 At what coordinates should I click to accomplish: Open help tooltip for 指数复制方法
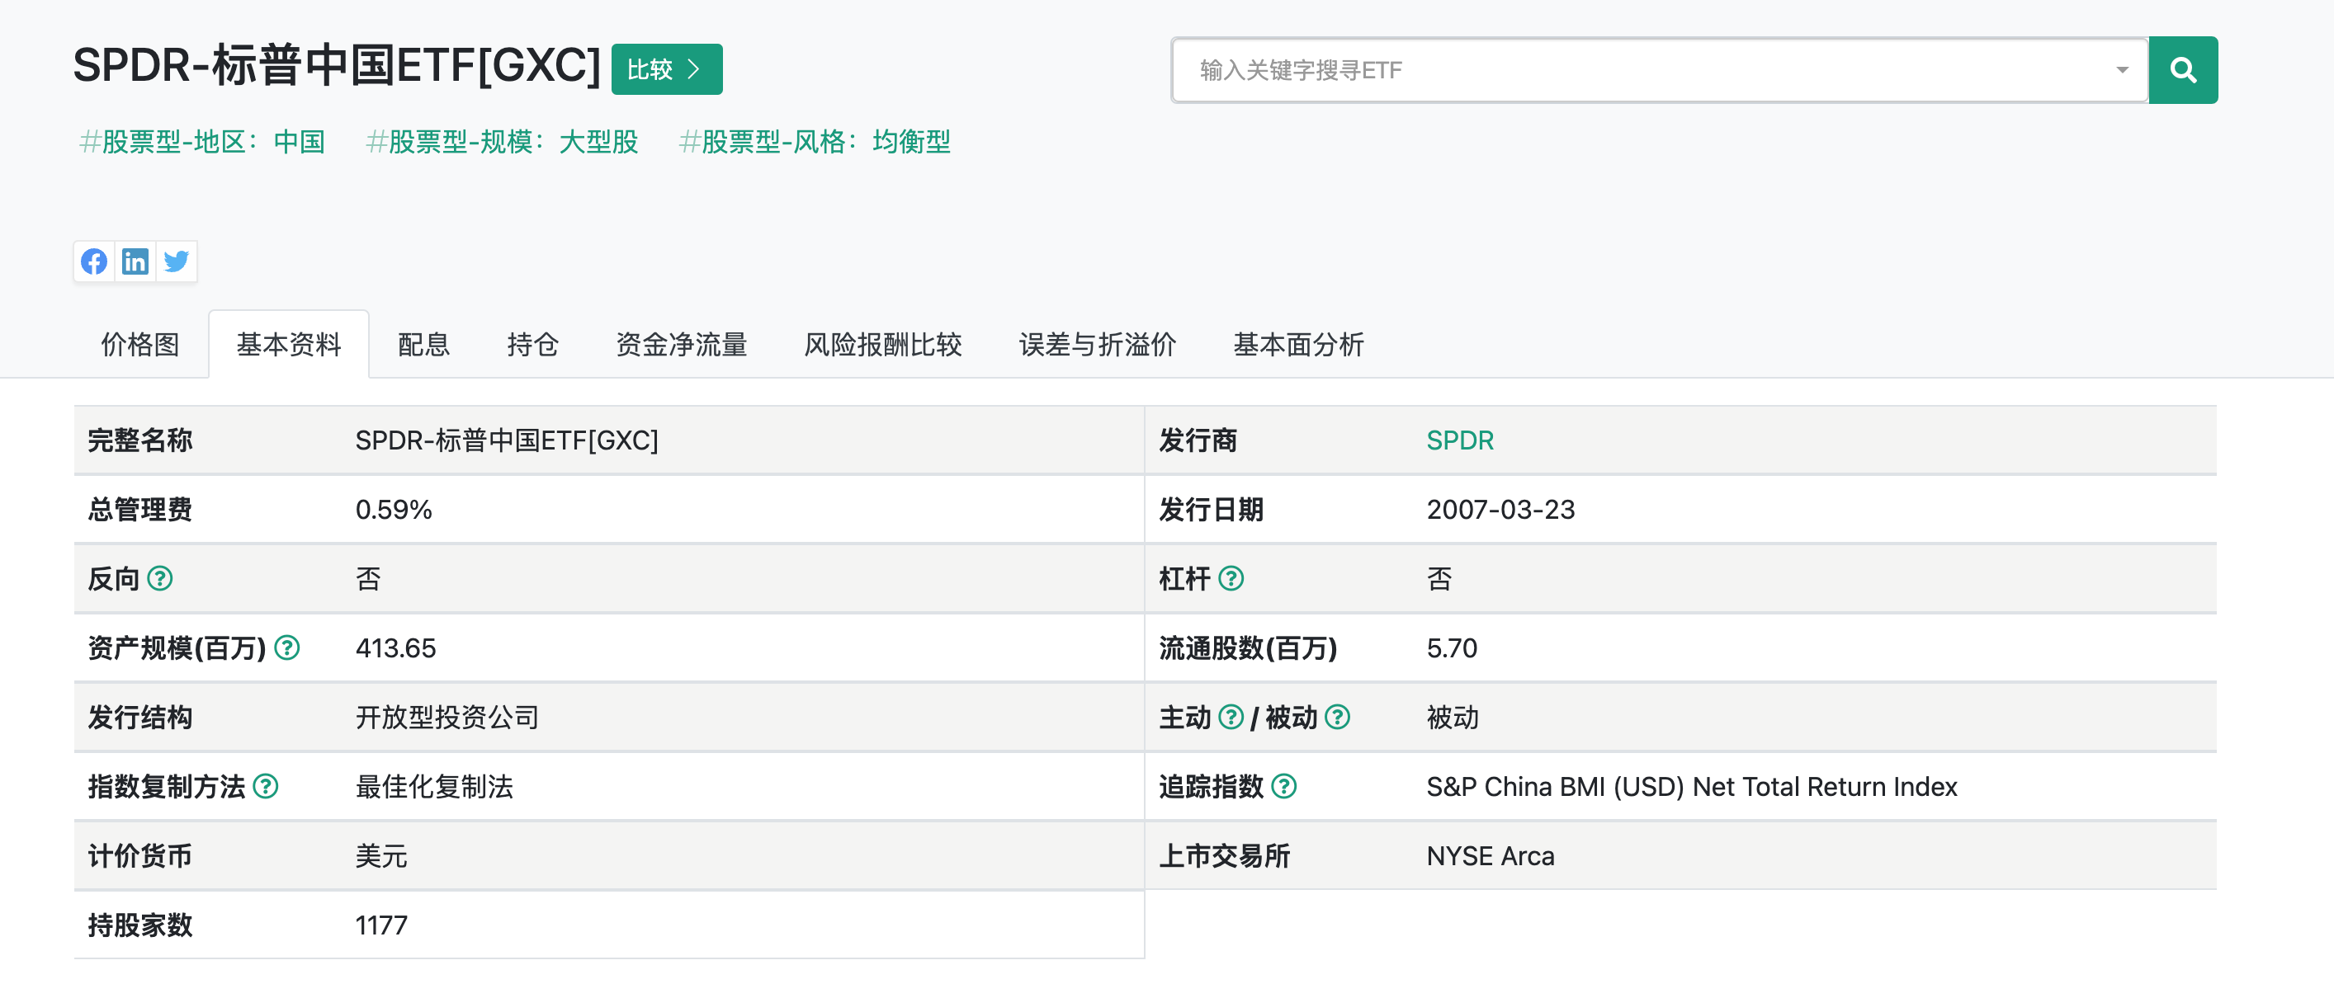pyautogui.click(x=267, y=787)
